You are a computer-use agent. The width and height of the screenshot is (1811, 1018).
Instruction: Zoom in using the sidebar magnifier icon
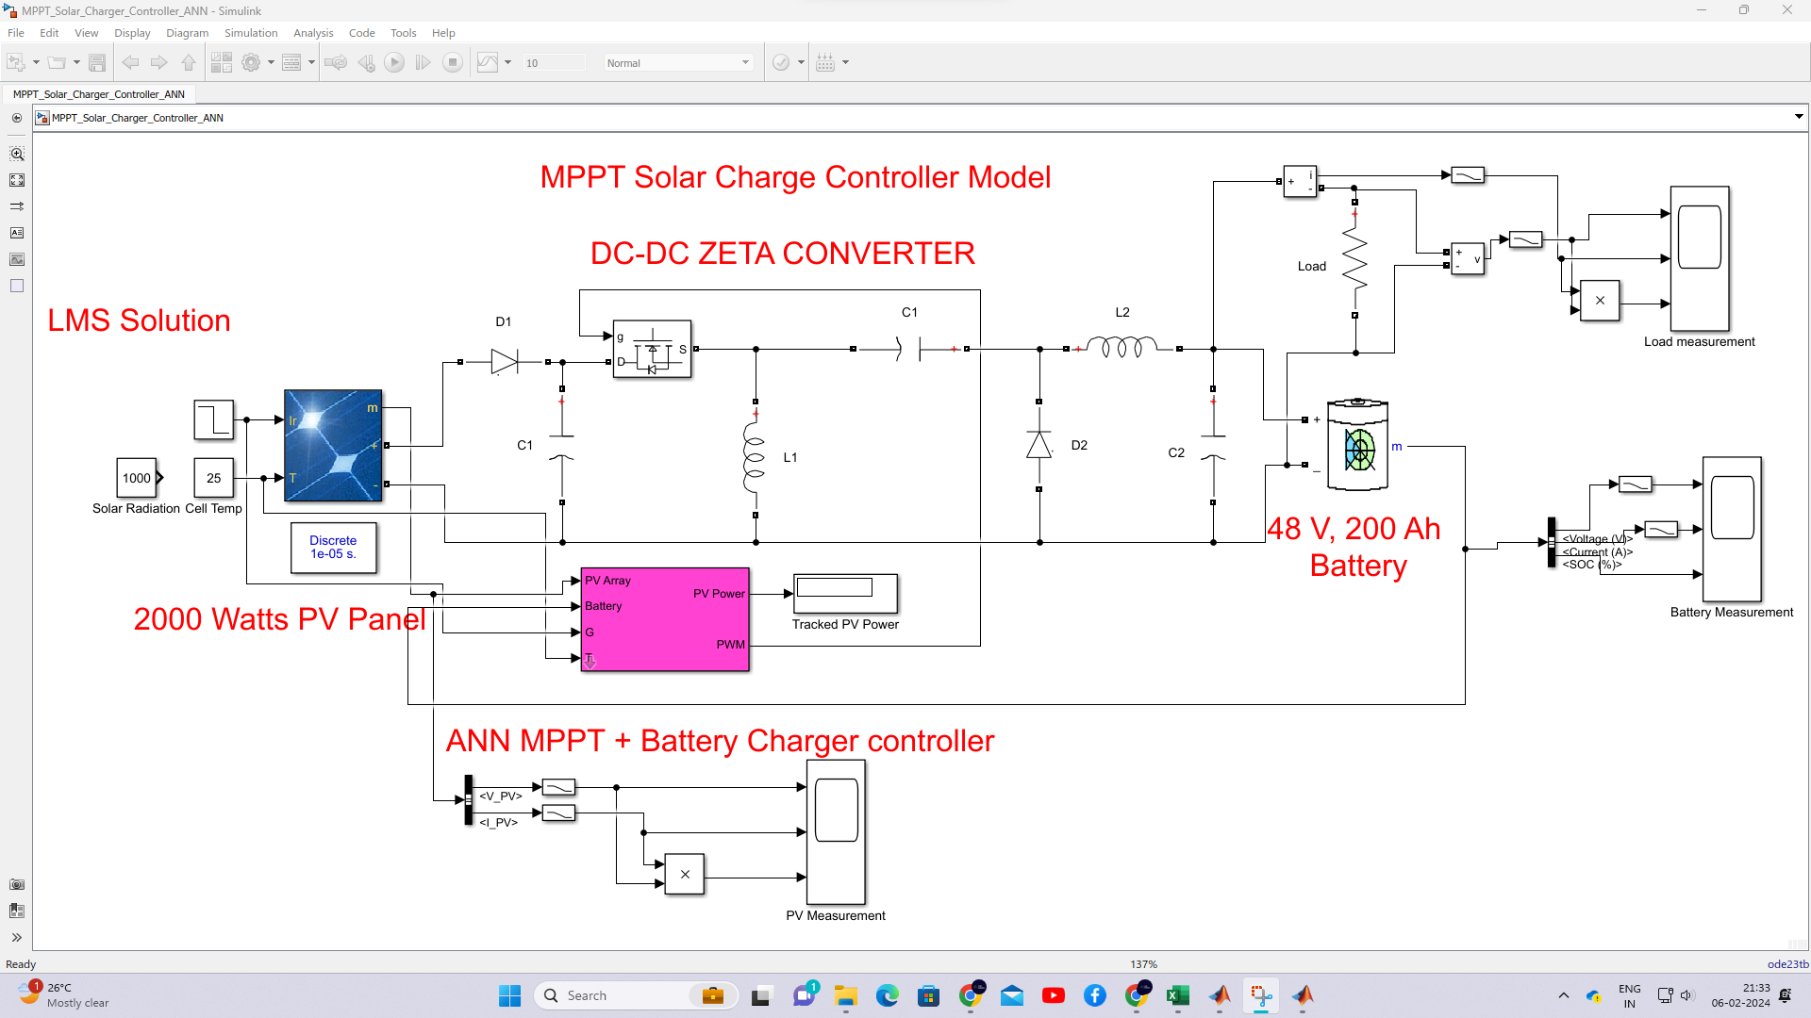click(17, 153)
